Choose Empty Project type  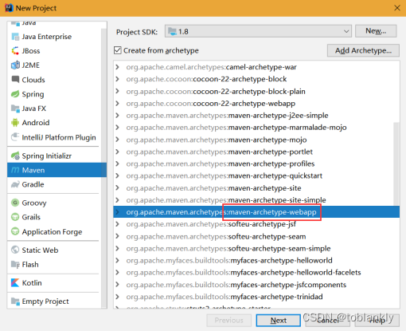pos(54,301)
